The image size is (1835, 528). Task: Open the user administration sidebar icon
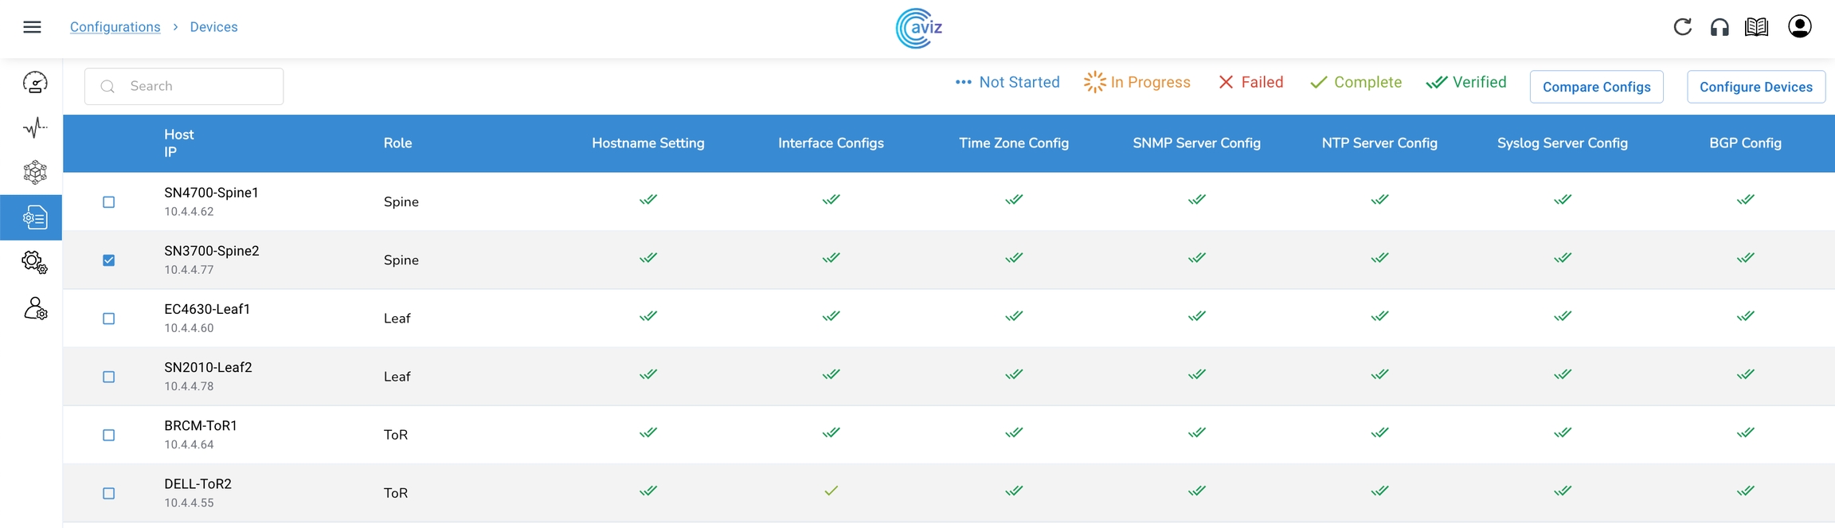(35, 308)
